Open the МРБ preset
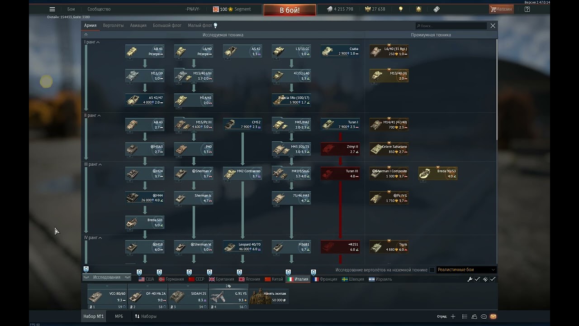Image resolution: width=579 pixels, height=326 pixels. [x=119, y=316]
